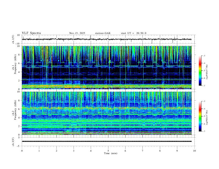Click the 'ch.1(V)' waveform axis label
Image resolution: width=219 pixels, height=169 pixels.
click(x=14, y=39)
